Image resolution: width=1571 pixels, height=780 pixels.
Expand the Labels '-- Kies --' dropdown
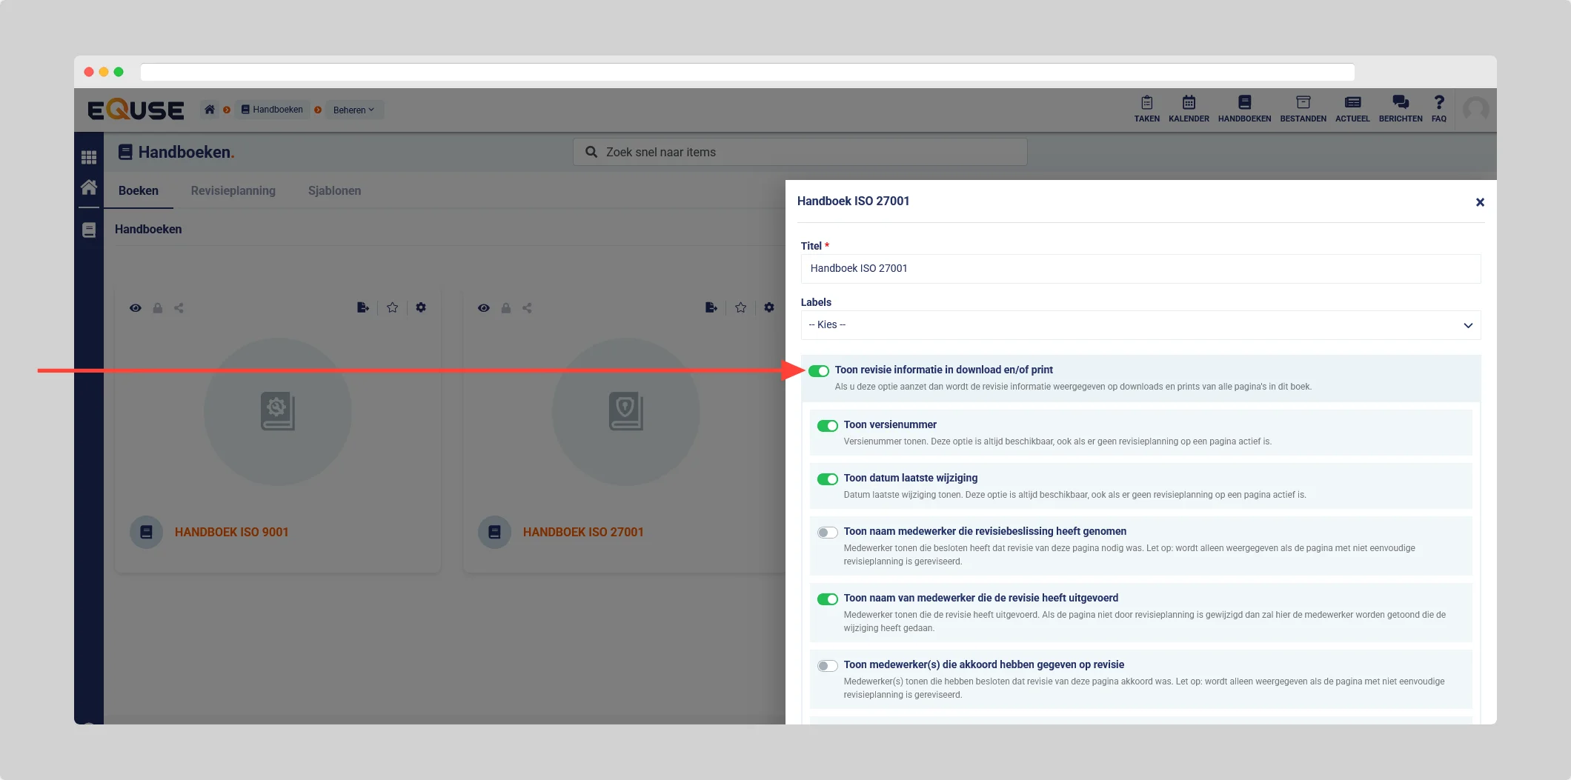(x=1140, y=325)
